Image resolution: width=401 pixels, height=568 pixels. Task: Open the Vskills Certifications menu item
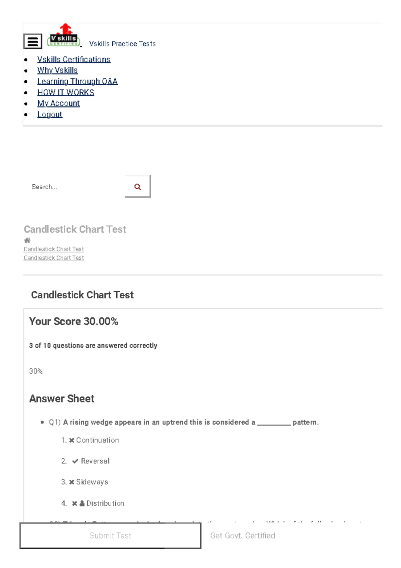click(74, 59)
